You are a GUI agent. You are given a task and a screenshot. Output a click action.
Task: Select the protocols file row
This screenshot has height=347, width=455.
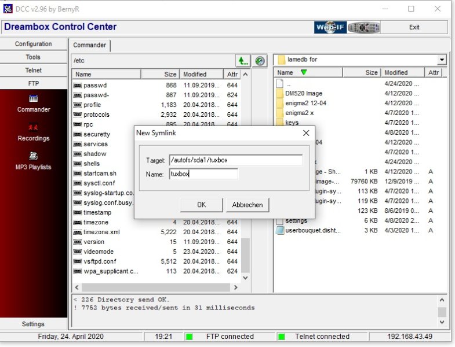156,115
